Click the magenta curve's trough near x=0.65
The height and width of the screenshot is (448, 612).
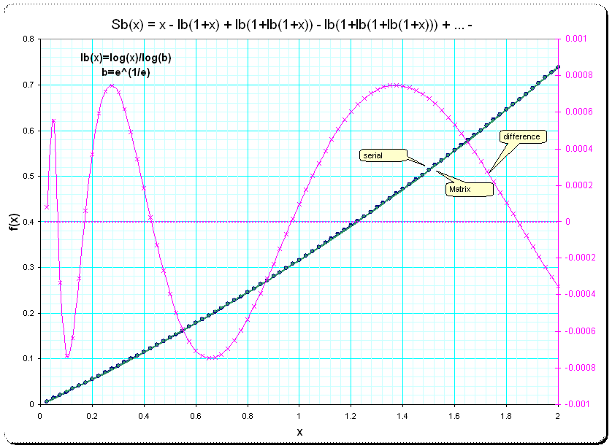click(210, 358)
